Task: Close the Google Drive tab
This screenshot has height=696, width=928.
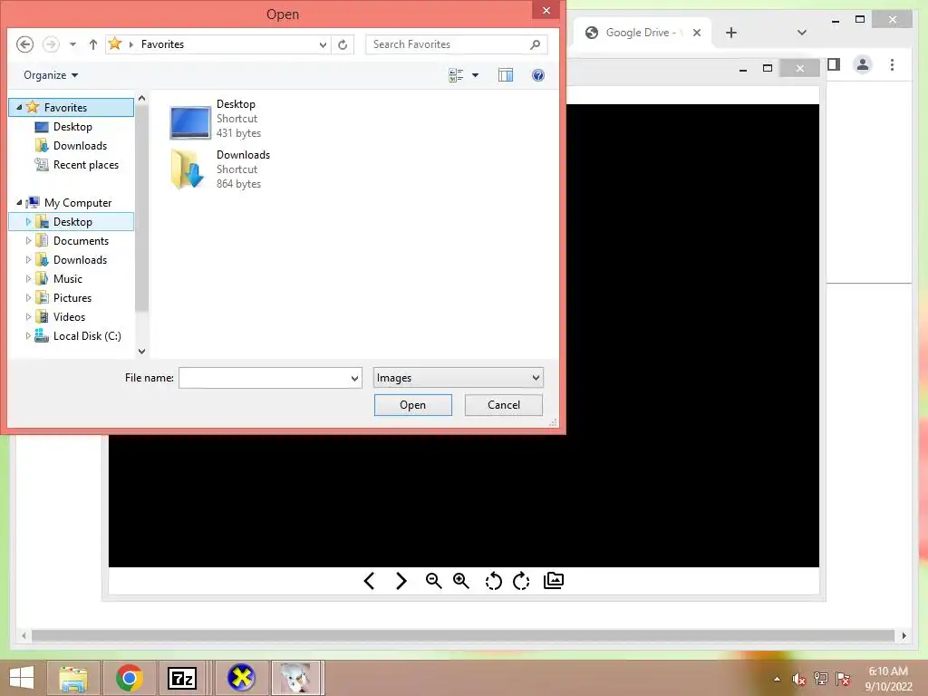Action: tap(697, 33)
